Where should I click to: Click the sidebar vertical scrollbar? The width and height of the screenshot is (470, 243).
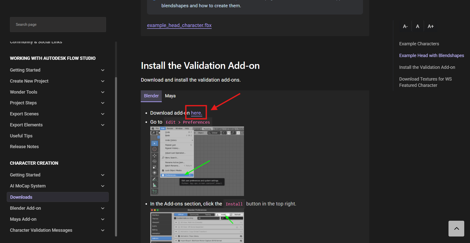point(116,150)
